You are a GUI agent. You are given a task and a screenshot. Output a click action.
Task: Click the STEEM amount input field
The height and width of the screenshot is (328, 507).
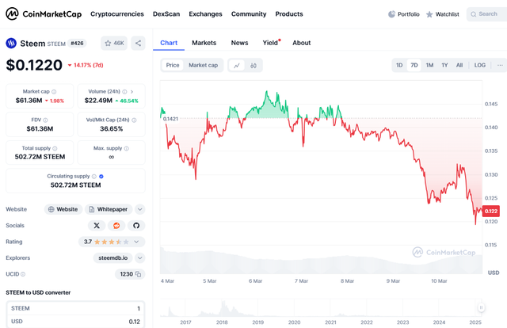76,308
